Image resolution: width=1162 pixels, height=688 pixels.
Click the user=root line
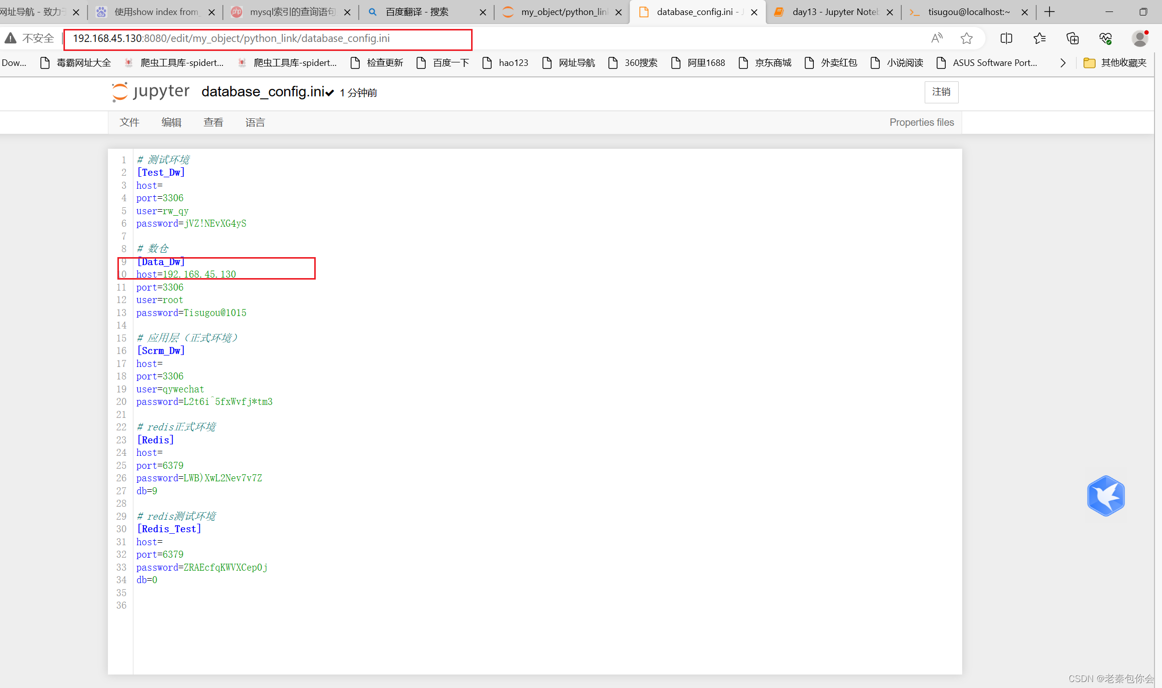160,300
